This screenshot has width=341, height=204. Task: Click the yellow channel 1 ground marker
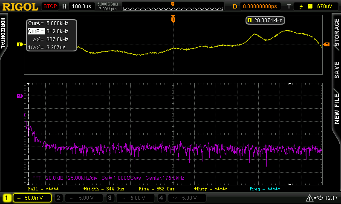pos(20,45)
